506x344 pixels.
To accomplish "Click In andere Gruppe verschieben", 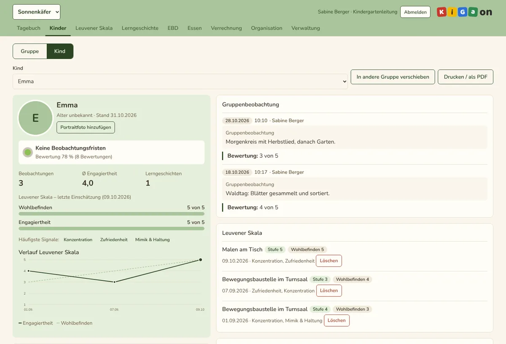I will pos(393,77).
